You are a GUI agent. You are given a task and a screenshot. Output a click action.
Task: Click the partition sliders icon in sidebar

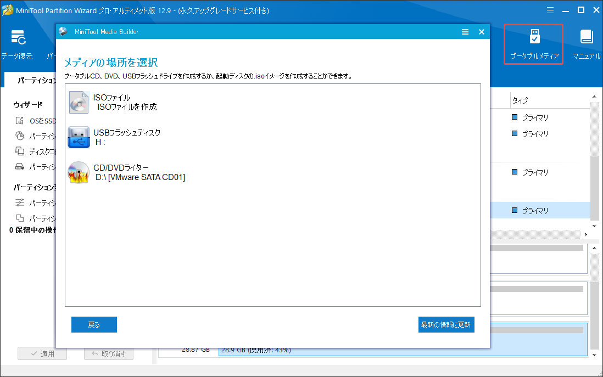[x=19, y=202]
